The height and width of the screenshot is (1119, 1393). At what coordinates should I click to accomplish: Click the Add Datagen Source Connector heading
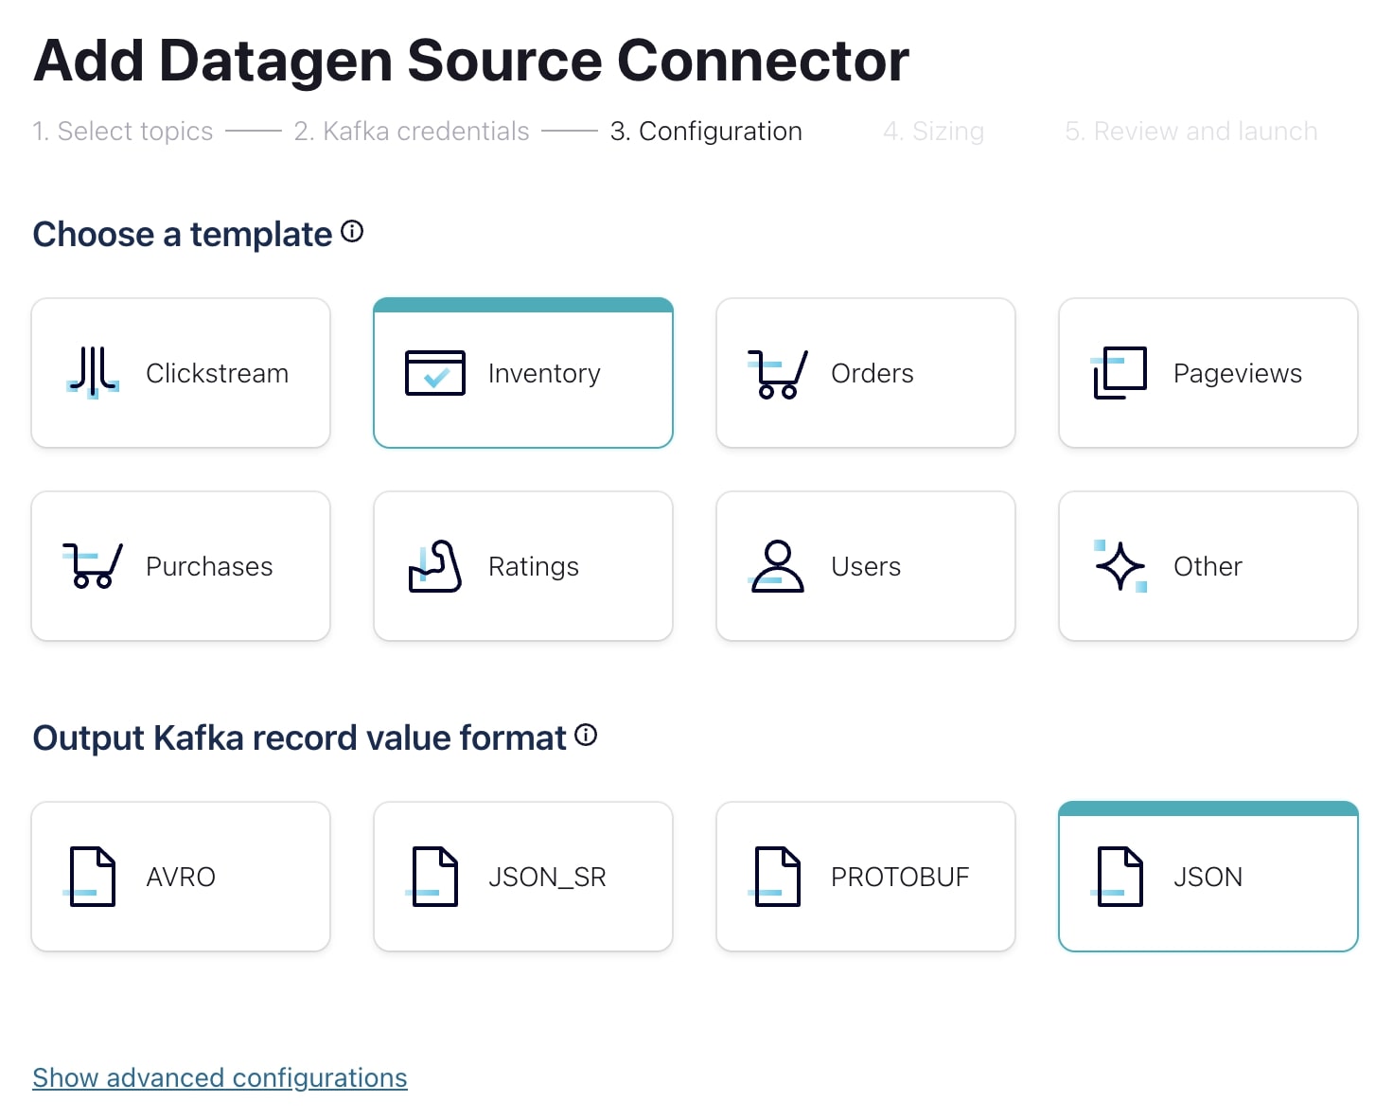coord(471,61)
